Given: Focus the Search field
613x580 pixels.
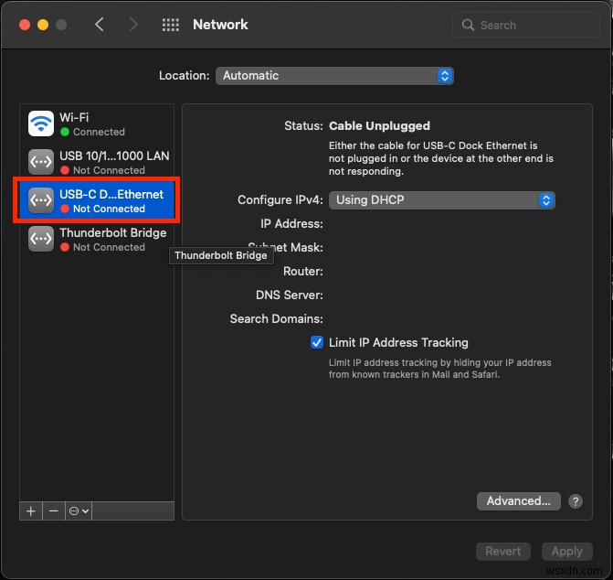Looking at the screenshot, I should 526,25.
